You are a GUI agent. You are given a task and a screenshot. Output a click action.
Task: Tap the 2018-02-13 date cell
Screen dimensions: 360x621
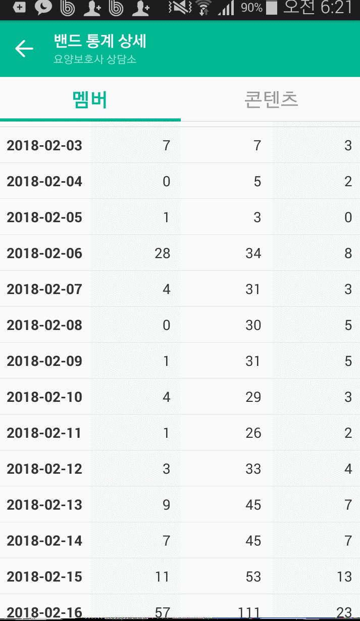tap(44, 505)
